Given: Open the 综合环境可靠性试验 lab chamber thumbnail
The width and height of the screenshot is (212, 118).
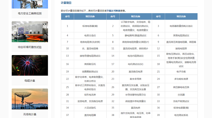Looking at the screenshot, I should pyautogui.click(x=30, y=32).
